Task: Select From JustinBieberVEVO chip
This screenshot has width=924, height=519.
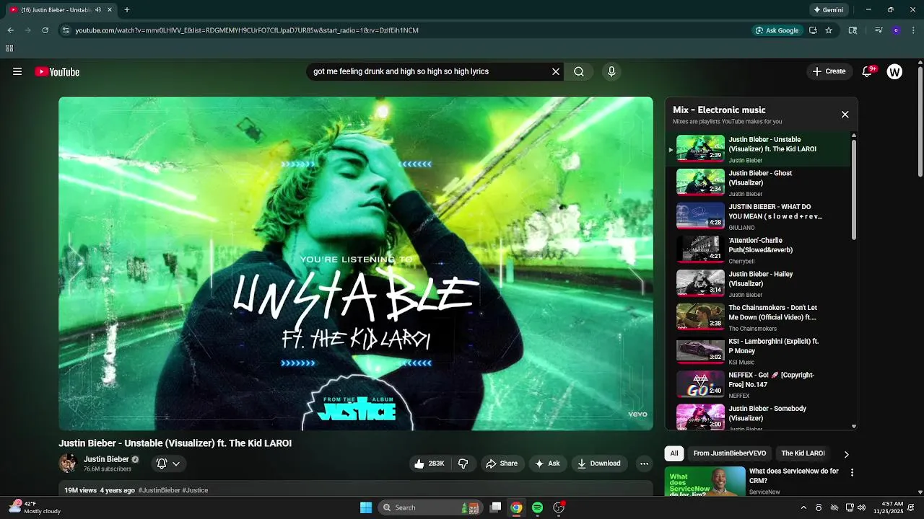Action: click(x=729, y=453)
